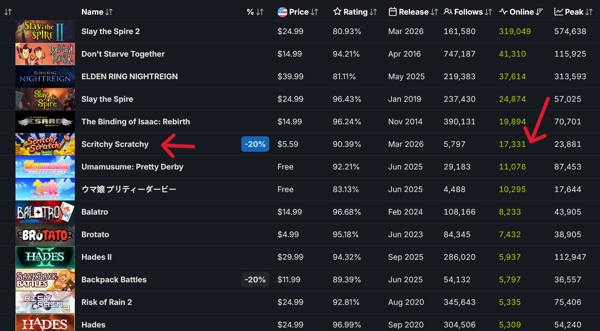Click the people Follows header icon
Image resolution: width=600 pixels, height=331 pixels.
(448, 12)
